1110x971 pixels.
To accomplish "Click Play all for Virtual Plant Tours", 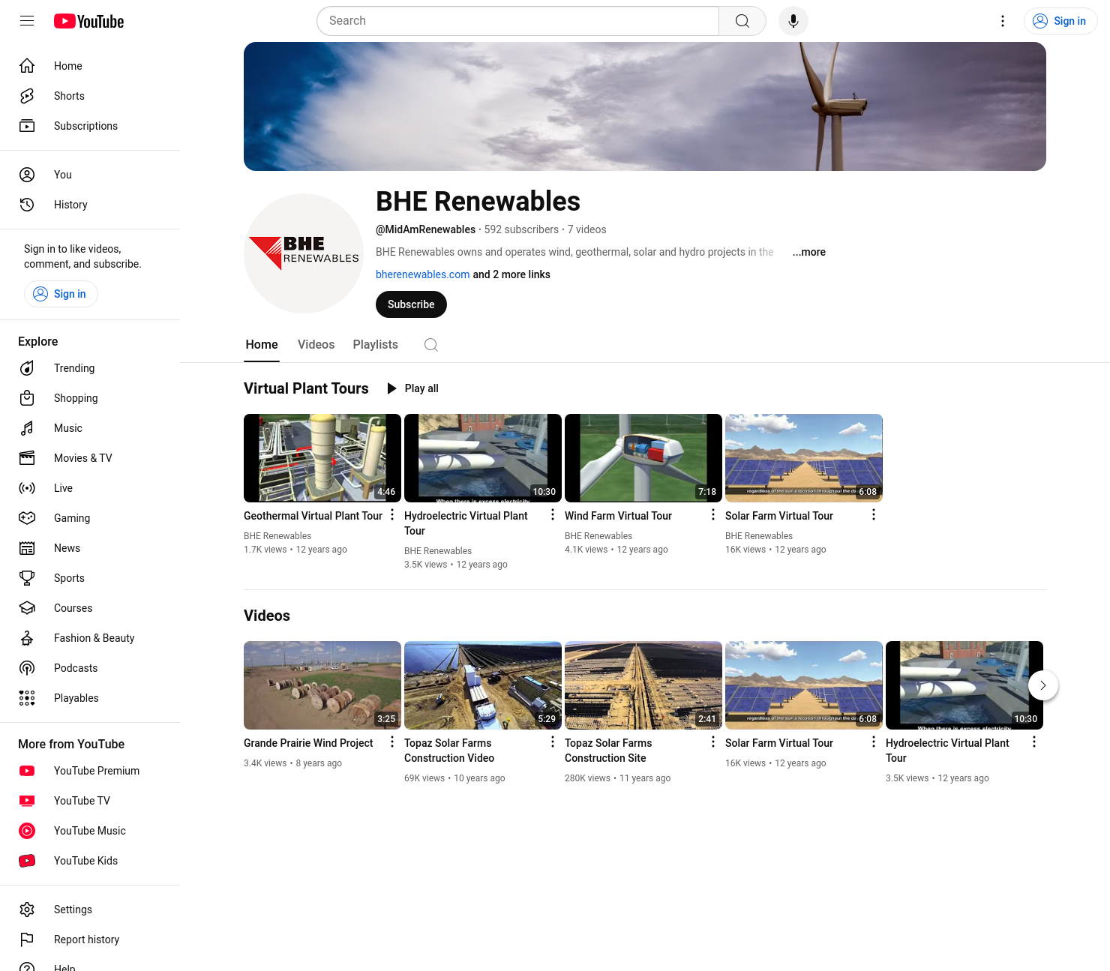I will pos(412,388).
